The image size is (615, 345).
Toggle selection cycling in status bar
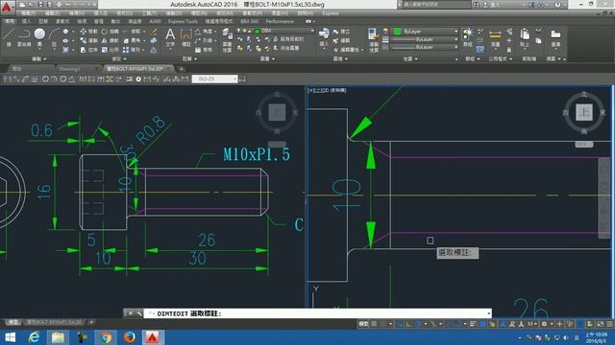click(492, 324)
